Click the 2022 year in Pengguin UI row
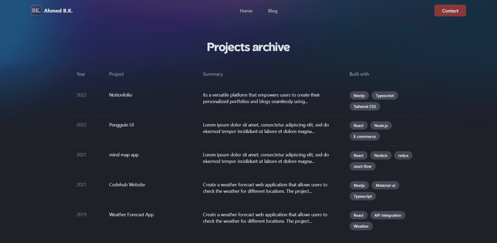This screenshot has width=497, height=243. (81, 125)
